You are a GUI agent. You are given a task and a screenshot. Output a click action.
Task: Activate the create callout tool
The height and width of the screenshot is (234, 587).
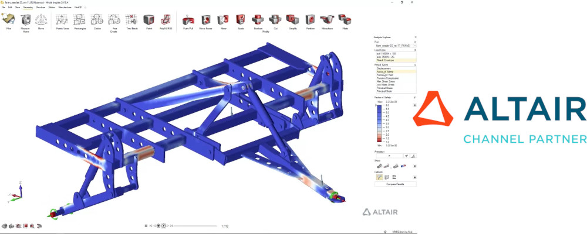379,177
